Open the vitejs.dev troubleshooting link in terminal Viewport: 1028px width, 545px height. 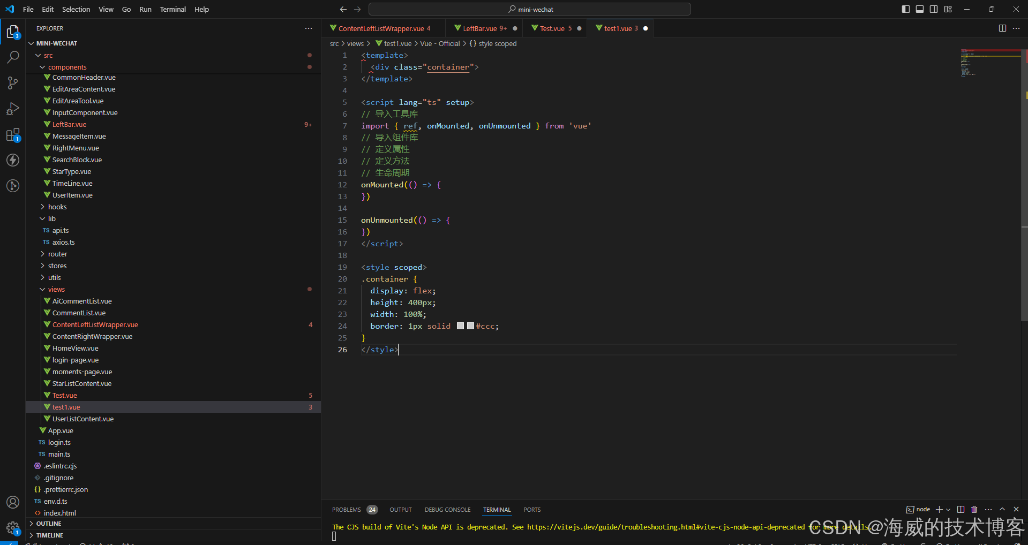coord(666,527)
